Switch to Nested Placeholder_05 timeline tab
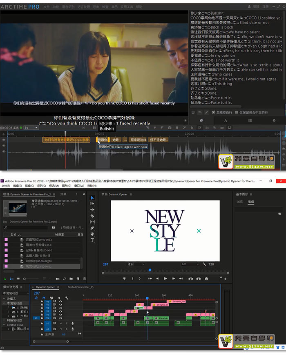Image resolution: width=286 pixels, height=355 pixels. [x=80, y=287]
